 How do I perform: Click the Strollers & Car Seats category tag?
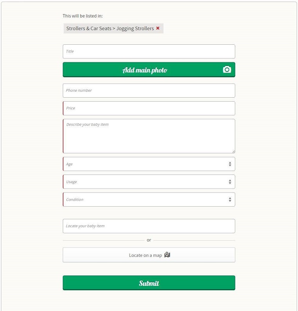(x=113, y=28)
